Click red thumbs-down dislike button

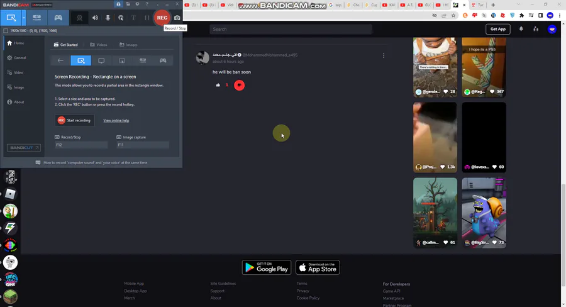[x=240, y=85]
